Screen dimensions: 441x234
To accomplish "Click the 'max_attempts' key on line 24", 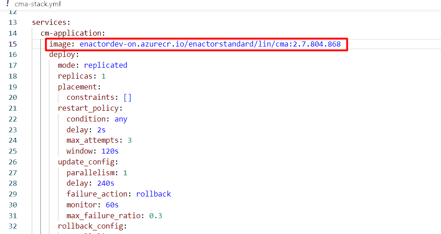I will (x=92, y=140).
